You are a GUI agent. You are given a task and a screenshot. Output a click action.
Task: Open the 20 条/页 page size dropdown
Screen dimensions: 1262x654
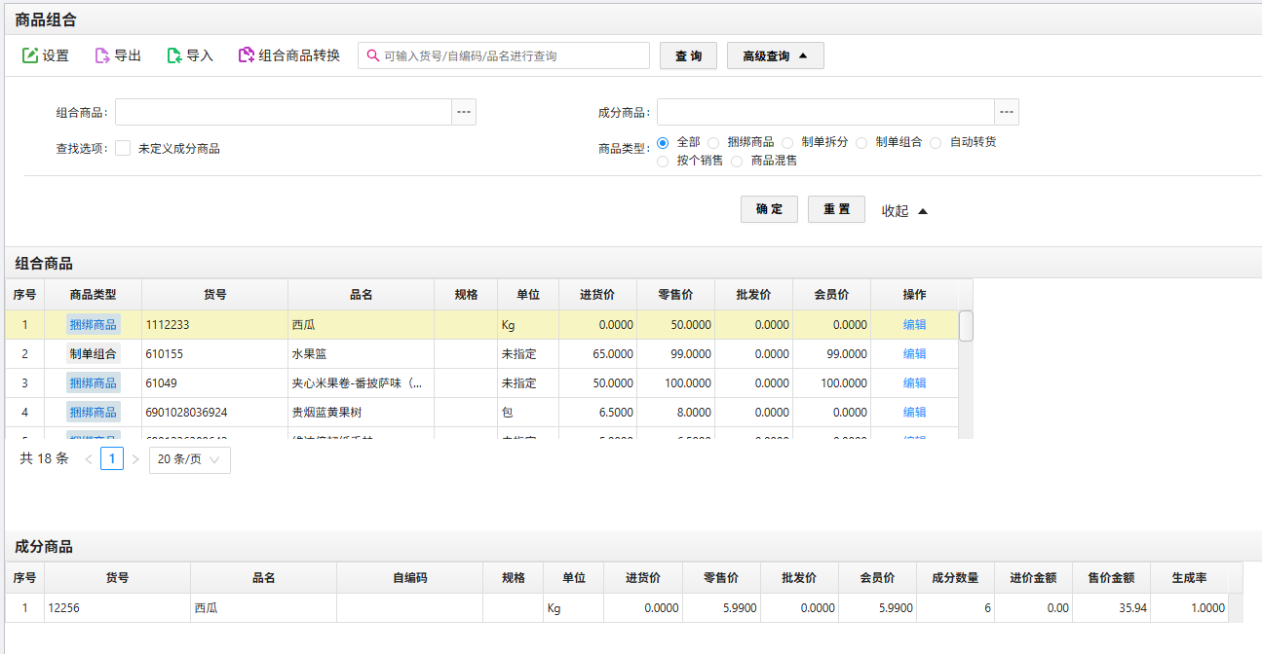point(190,459)
